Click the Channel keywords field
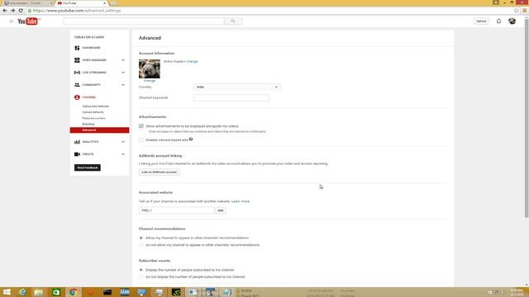This screenshot has height=297, width=529. pyautogui.click(x=231, y=97)
